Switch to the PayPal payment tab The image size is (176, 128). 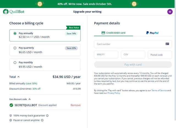pyautogui.click(x=152, y=33)
